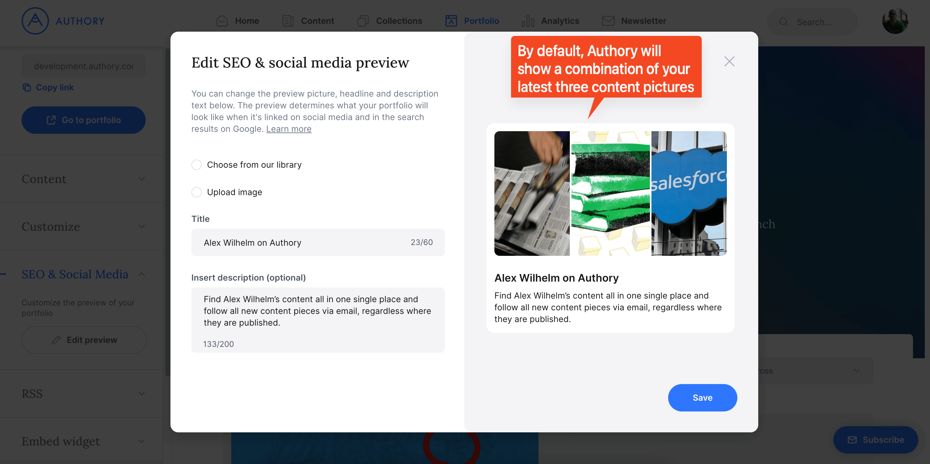Click the copy icon beside Copy link
This screenshot has height=464, width=930.
(27, 87)
